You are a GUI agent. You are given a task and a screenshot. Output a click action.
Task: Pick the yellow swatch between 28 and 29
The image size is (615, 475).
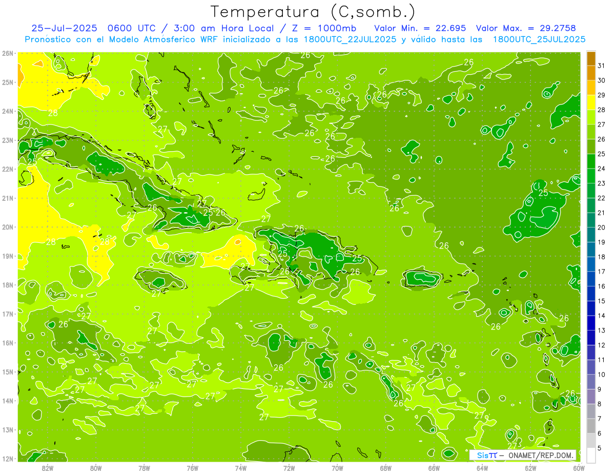[591, 103]
